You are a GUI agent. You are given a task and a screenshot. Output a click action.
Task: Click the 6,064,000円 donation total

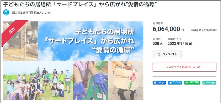tap(168, 29)
